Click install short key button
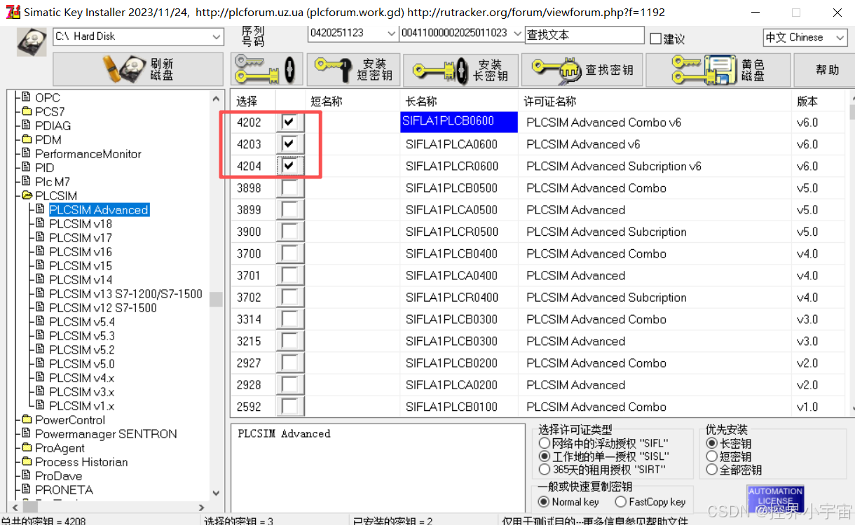The image size is (855, 525). click(353, 69)
